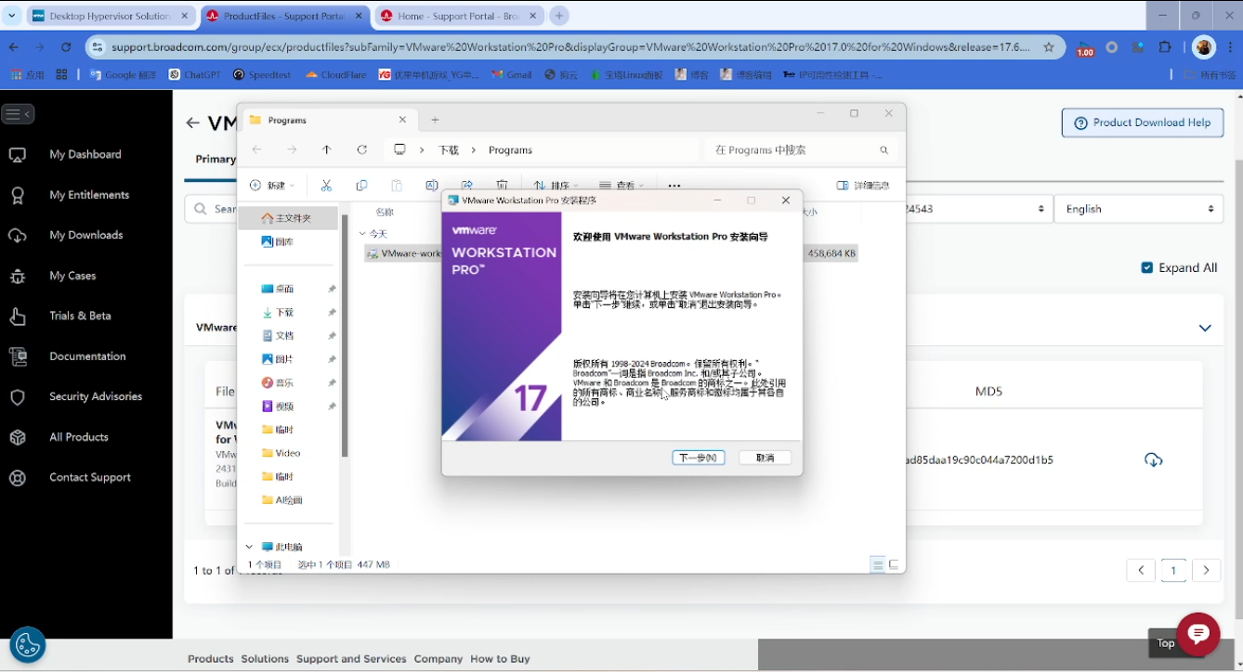Open a new Chrome tab
This screenshot has height=672, width=1243.
pyautogui.click(x=559, y=16)
